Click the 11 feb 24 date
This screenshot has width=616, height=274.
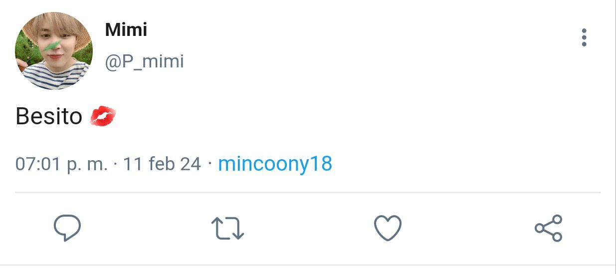tap(162, 164)
